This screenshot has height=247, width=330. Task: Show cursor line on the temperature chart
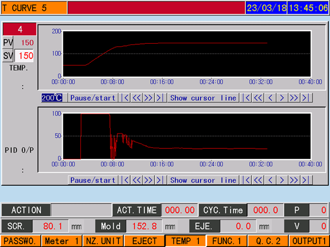tap(203, 98)
